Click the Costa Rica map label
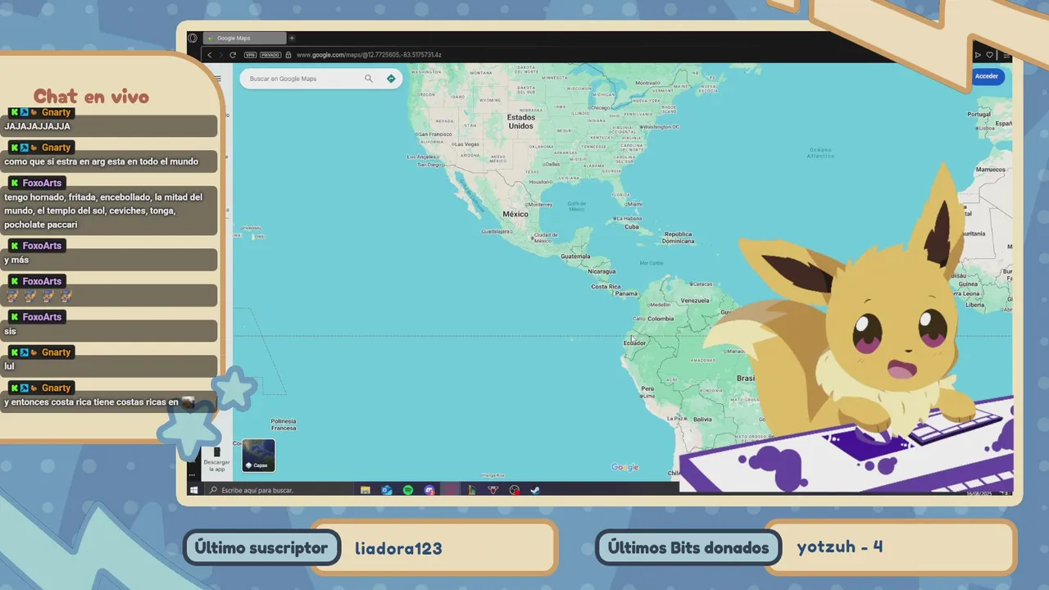1049x590 pixels. click(606, 287)
